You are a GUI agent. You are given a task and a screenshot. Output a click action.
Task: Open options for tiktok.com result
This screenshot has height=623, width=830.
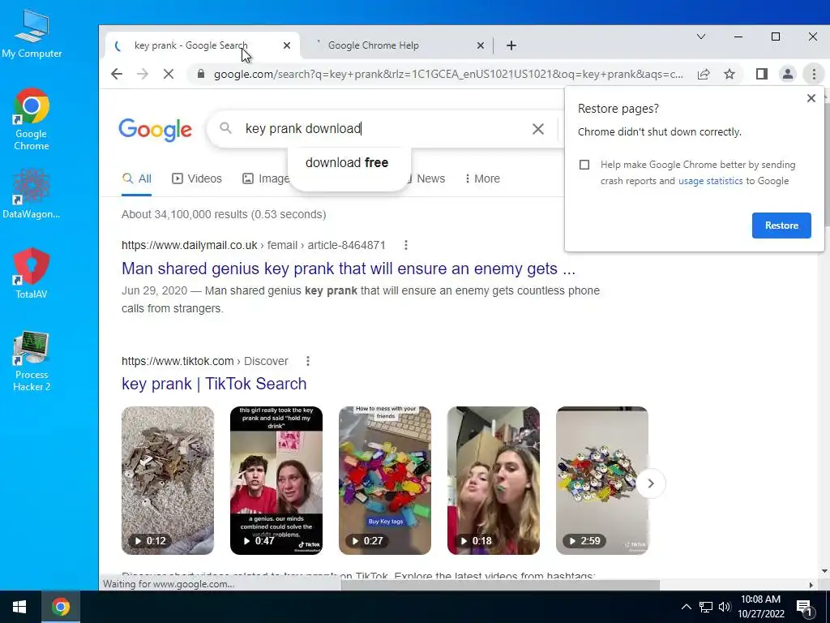(x=308, y=361)
